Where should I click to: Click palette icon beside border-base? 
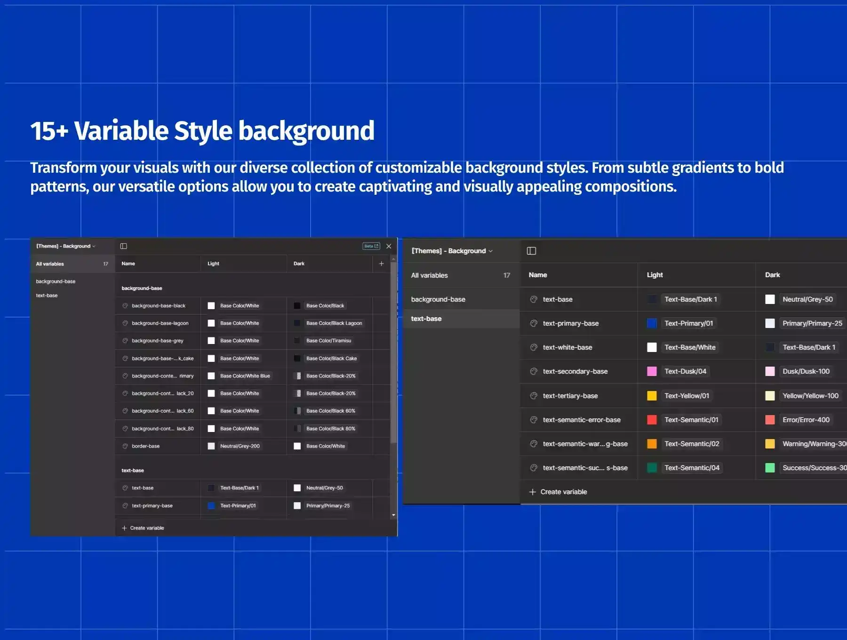(125, 446)
